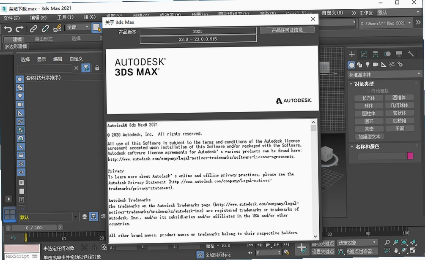This screenshot has width=425, height=260.
Task: Activate the Select Object tool icon
Action: pos(96,27)
